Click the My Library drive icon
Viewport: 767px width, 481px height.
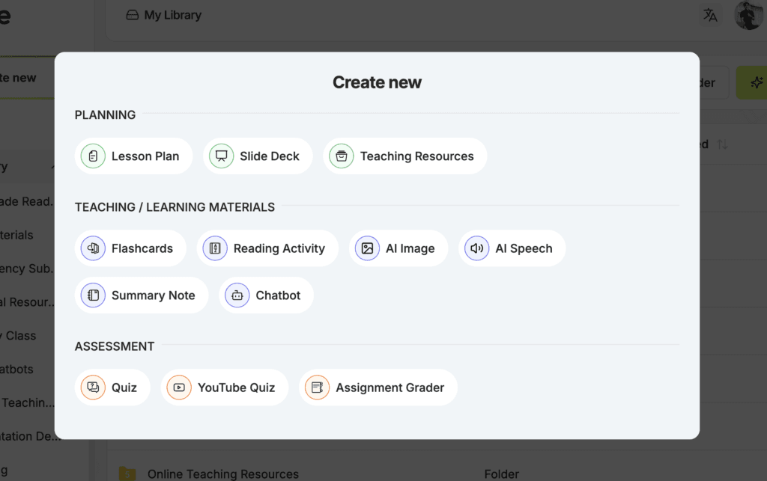click(x=132, y=15)
